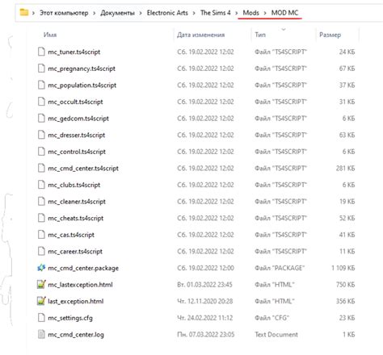
Task: Expand chevron after Electronic Arts breadcrumb
Action: click(x=194, y=13)
